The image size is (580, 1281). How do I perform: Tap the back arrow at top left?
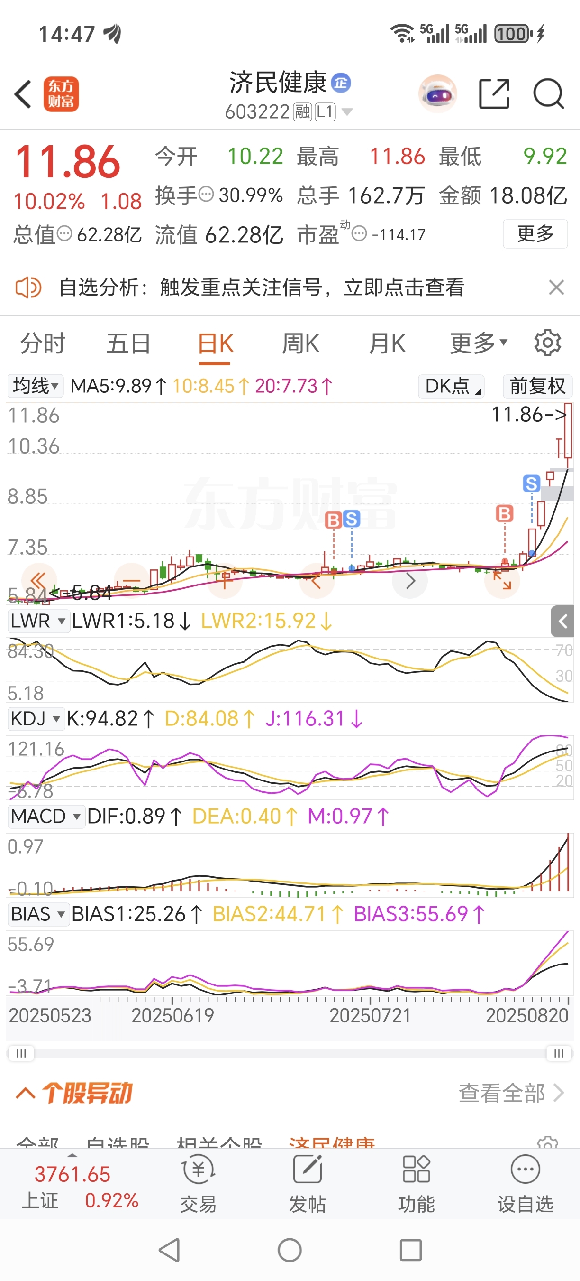pos(23,94)
